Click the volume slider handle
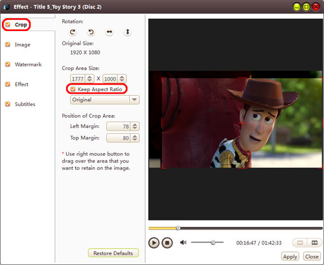Screen dimensions: 324x265 213,242
